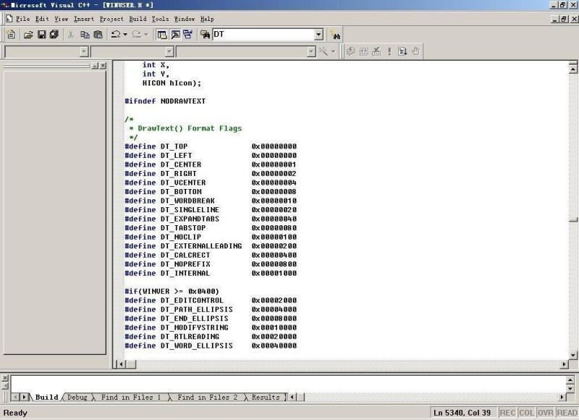Image resolution: width=579 pixels, height=420 pixels.
Task: Click the Find in Files icon
Action: (x=205, y=34)
